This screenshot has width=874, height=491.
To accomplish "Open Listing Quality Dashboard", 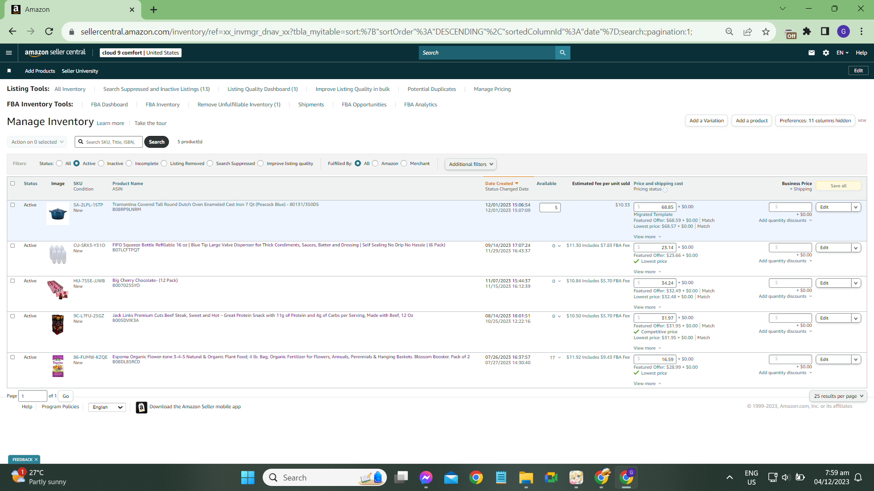I will [x=263, y=89].
